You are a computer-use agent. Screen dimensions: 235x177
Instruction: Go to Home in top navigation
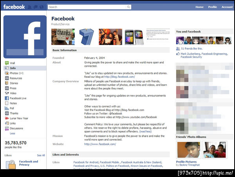(199, 7)
